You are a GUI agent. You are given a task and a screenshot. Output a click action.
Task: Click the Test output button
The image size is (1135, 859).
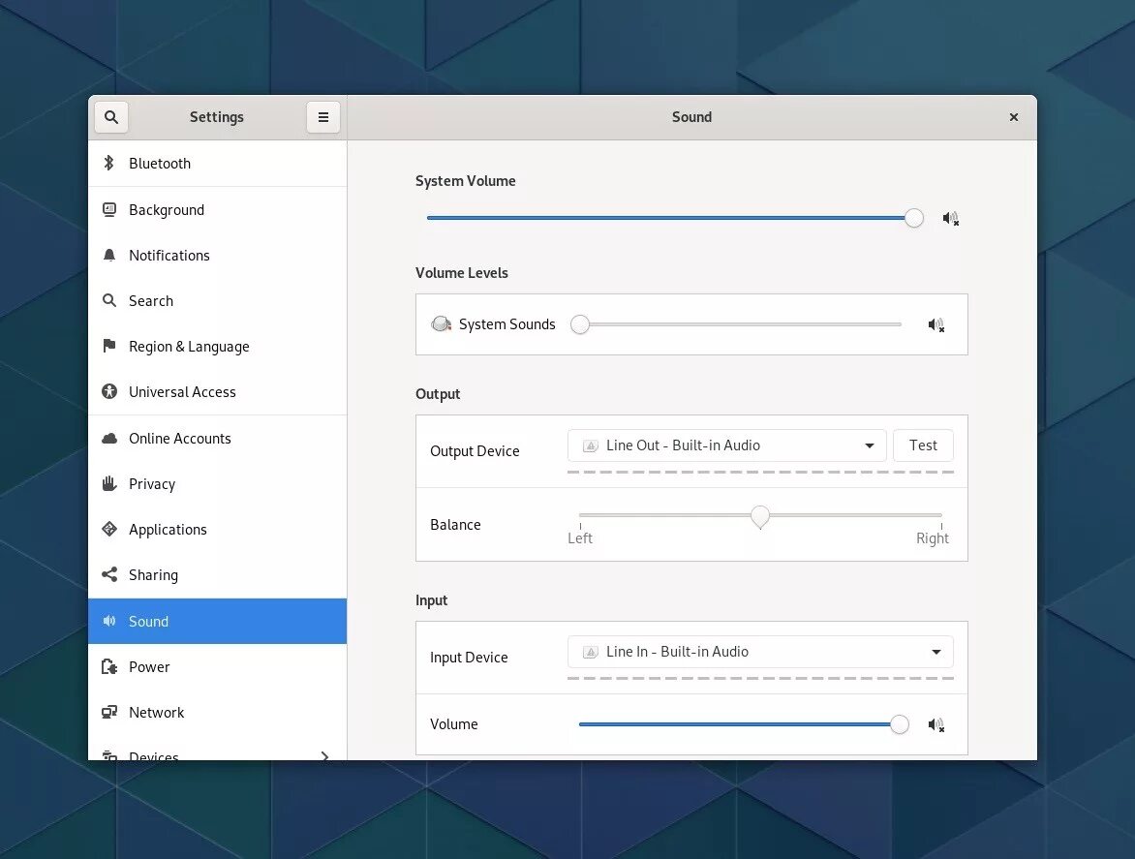[x=923, y=445]
